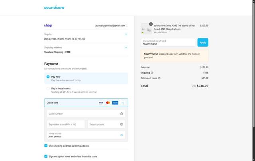
Task: Uncheck use shipping address as billing
Action: click(x=46, y=146)
